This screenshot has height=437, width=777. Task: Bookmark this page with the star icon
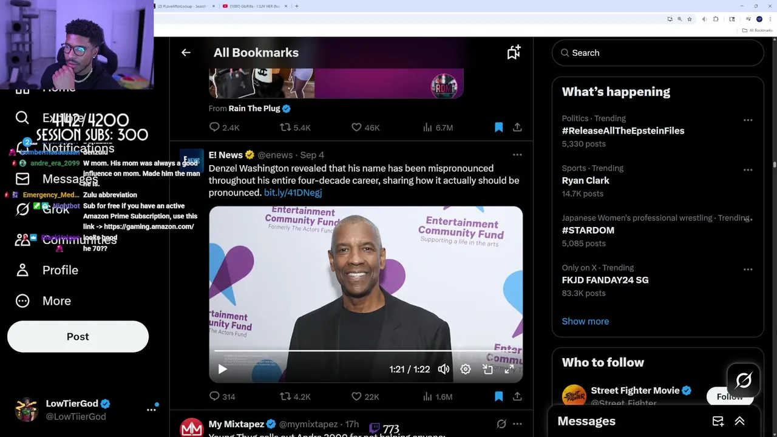click(x=690, y=19)
